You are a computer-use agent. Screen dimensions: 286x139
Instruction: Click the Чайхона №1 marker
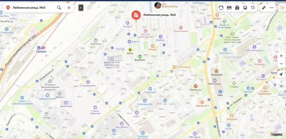tap(202, 102)
